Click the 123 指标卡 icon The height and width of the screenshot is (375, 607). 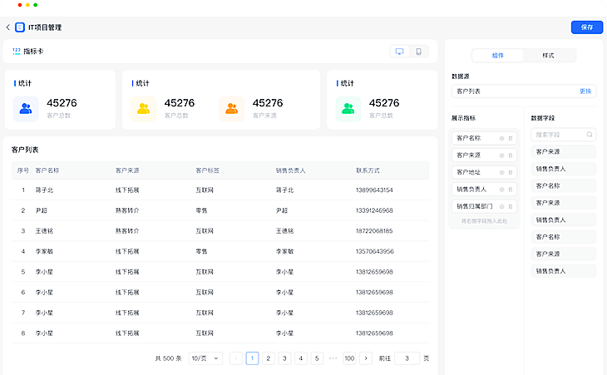(17, 51)
